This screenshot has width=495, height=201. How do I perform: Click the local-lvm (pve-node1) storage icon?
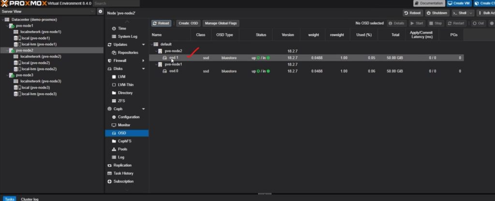pos(16,44)
